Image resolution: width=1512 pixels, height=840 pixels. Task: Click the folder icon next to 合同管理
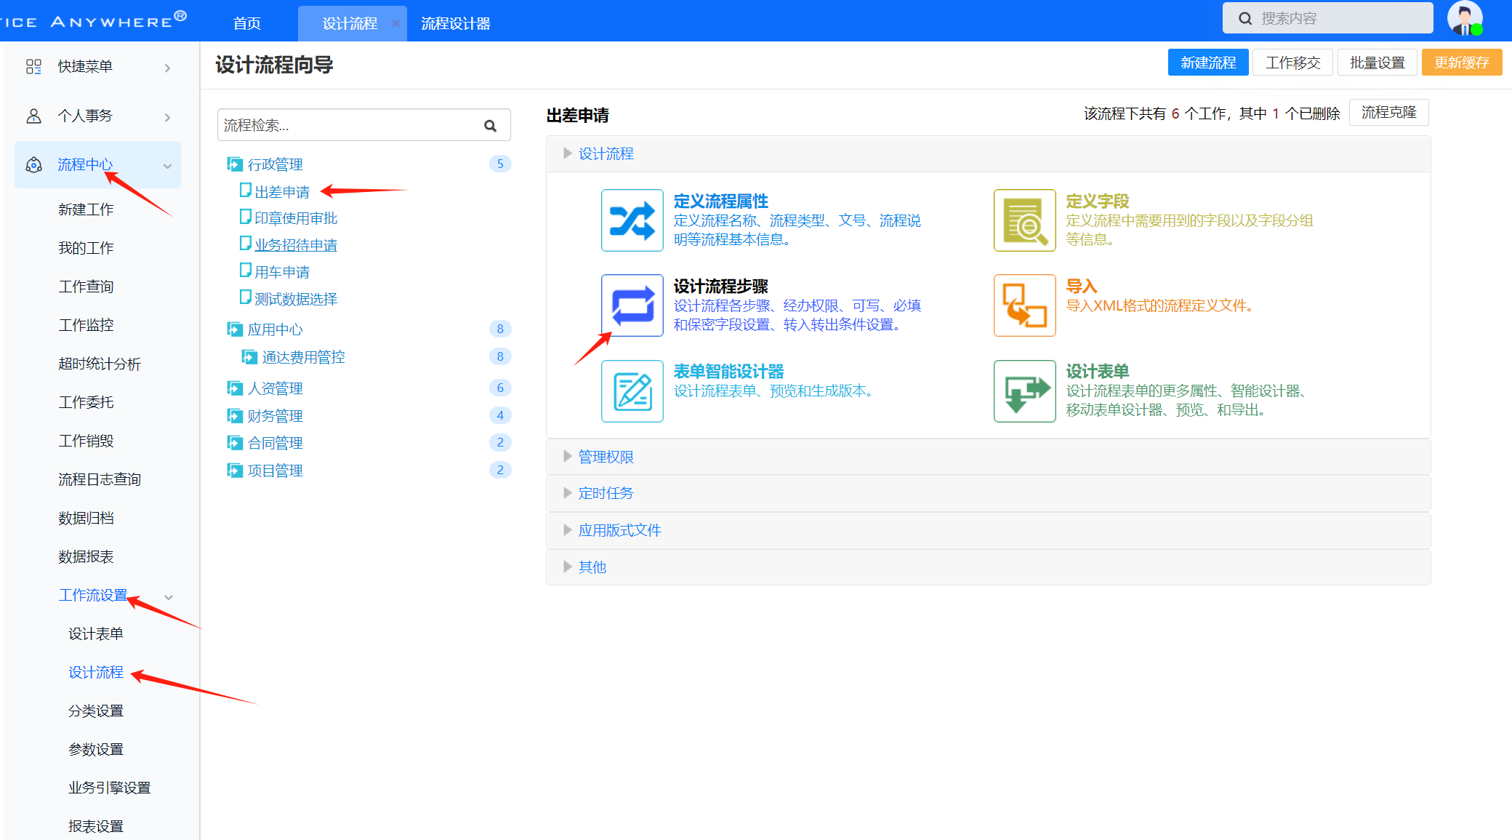234,443
